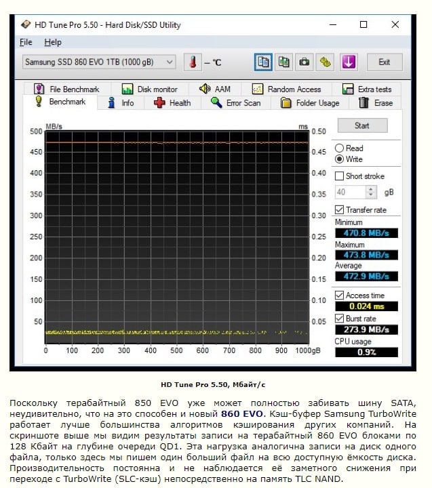Open the Extra tests tab
The height and width of the screenshot is (488, 432).
click(367, 89)
